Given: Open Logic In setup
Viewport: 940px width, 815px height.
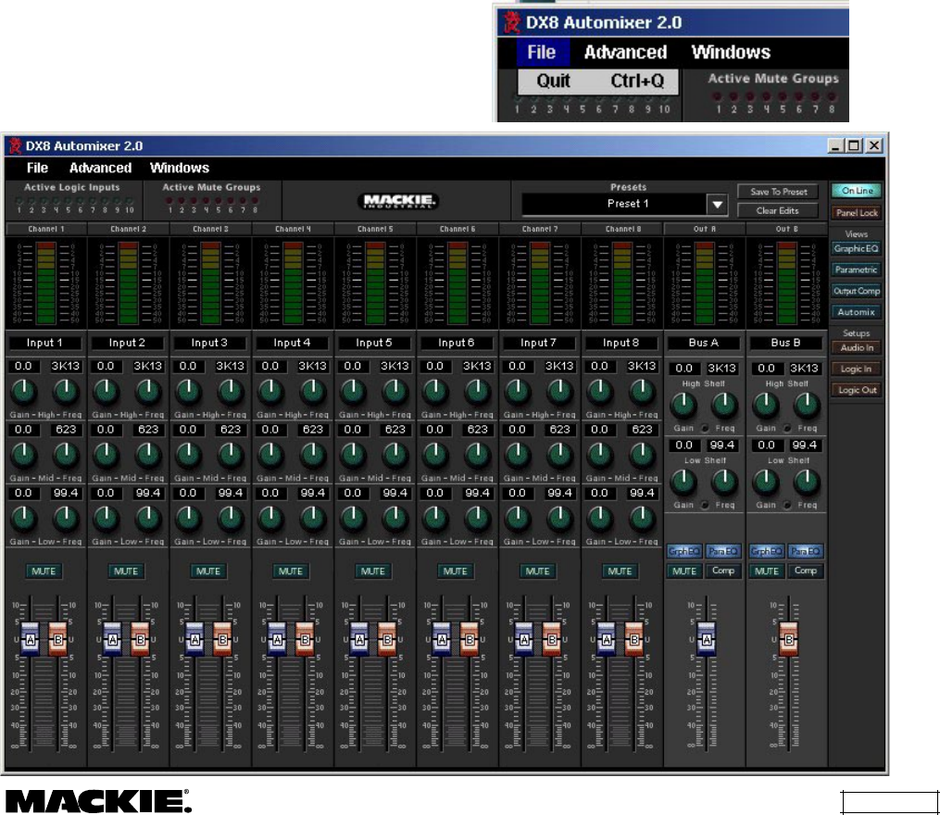Looking at the screenshot, I should [856, 369].
